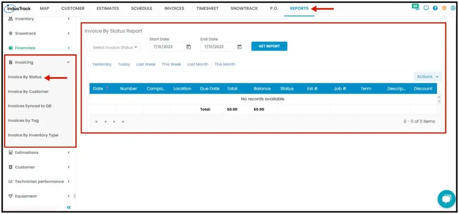Open the Start Date calendar picker icon
This screenshot has width=459, height=214.
(x=189, y=47)
